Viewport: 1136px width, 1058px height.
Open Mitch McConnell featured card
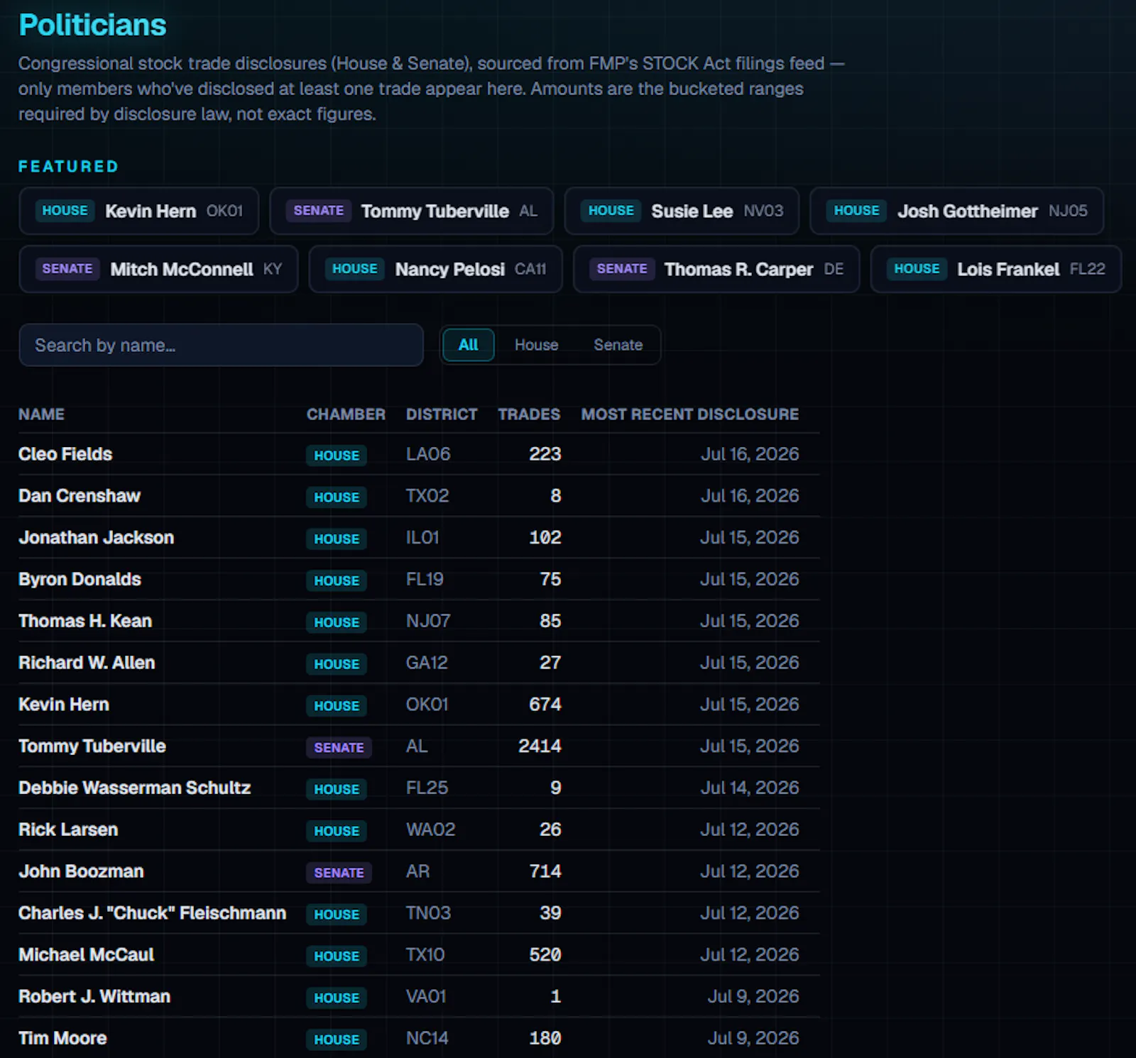[x=158, y=269]
